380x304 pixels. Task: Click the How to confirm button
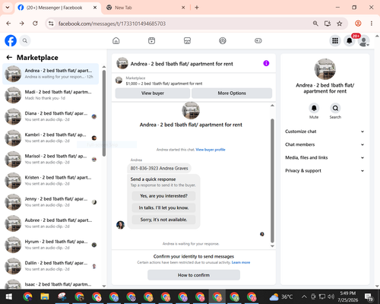click(x=194, y=275)
